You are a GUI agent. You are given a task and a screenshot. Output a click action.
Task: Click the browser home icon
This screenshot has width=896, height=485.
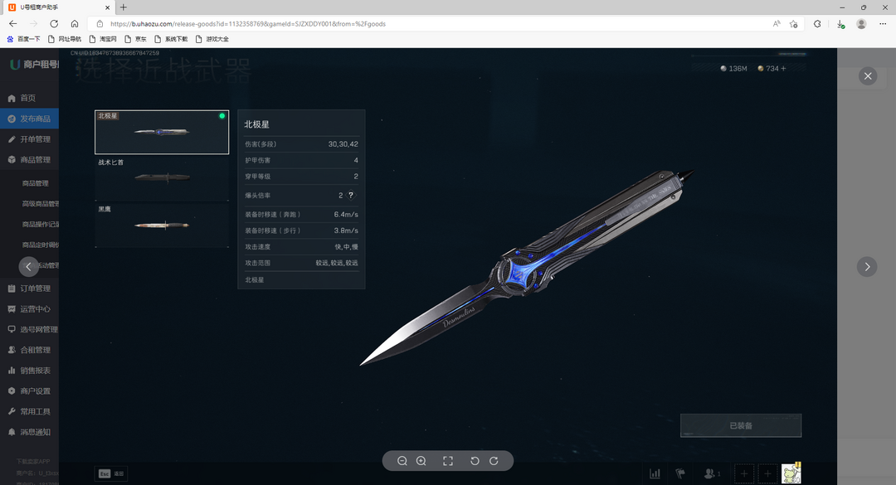(75, 24)
